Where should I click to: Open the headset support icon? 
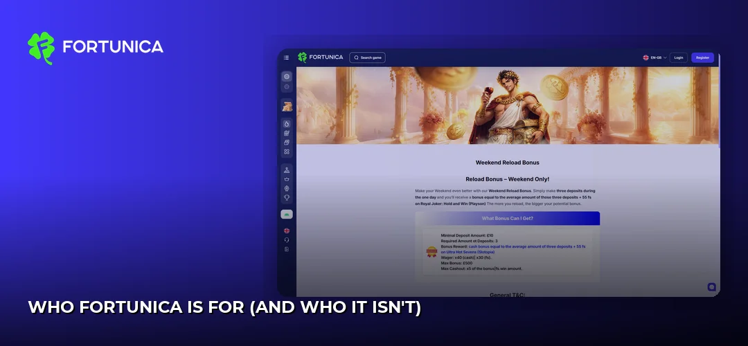point(287,239)
